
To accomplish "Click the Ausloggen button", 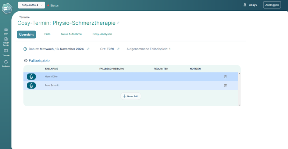I will (272, 5).
